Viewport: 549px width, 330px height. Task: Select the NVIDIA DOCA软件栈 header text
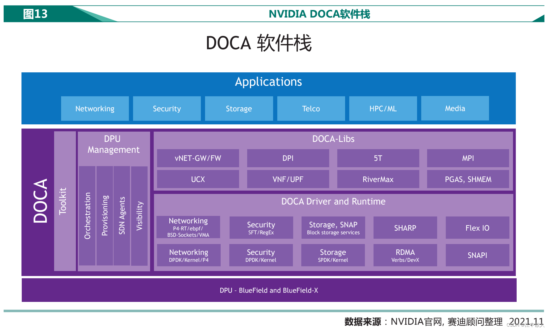[319, 14]
